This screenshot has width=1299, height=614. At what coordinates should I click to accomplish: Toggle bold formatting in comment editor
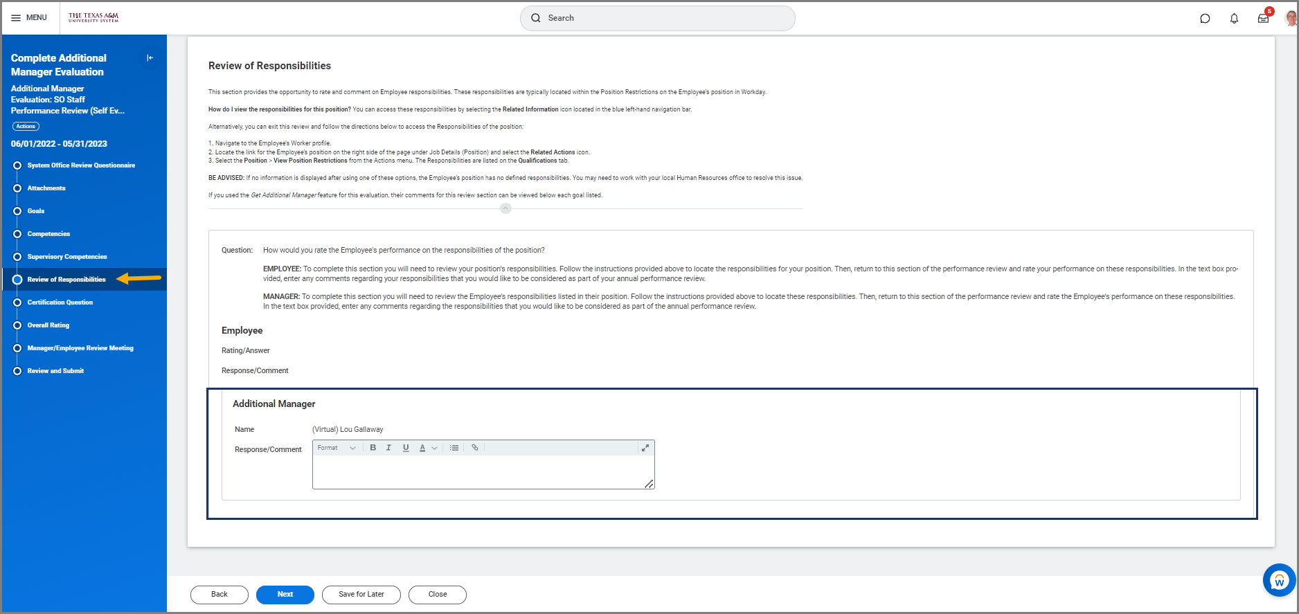[x=373, y=448]
